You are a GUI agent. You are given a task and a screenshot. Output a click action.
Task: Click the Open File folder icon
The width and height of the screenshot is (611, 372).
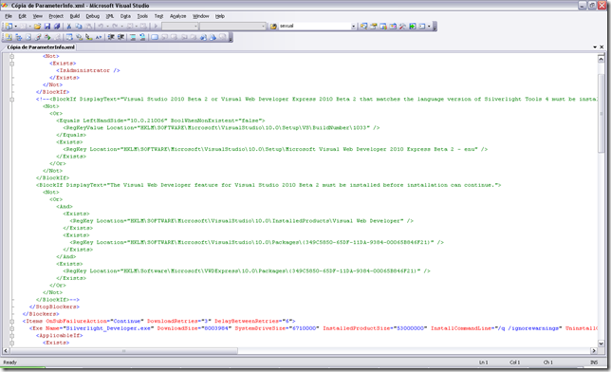coord(37,27)
